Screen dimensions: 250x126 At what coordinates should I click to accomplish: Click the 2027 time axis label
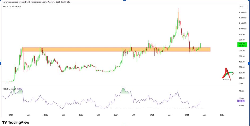point(222,115)
